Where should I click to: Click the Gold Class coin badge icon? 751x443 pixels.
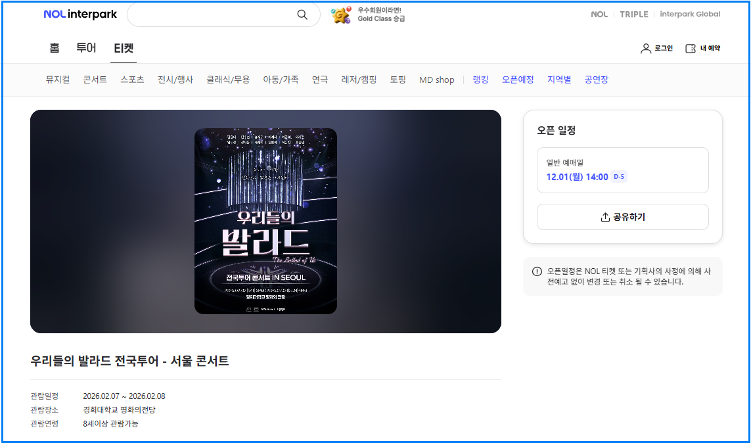point(339,14)
